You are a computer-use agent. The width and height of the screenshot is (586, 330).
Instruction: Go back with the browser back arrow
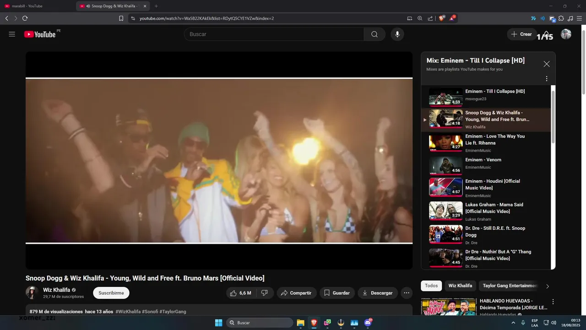[6, 18]
